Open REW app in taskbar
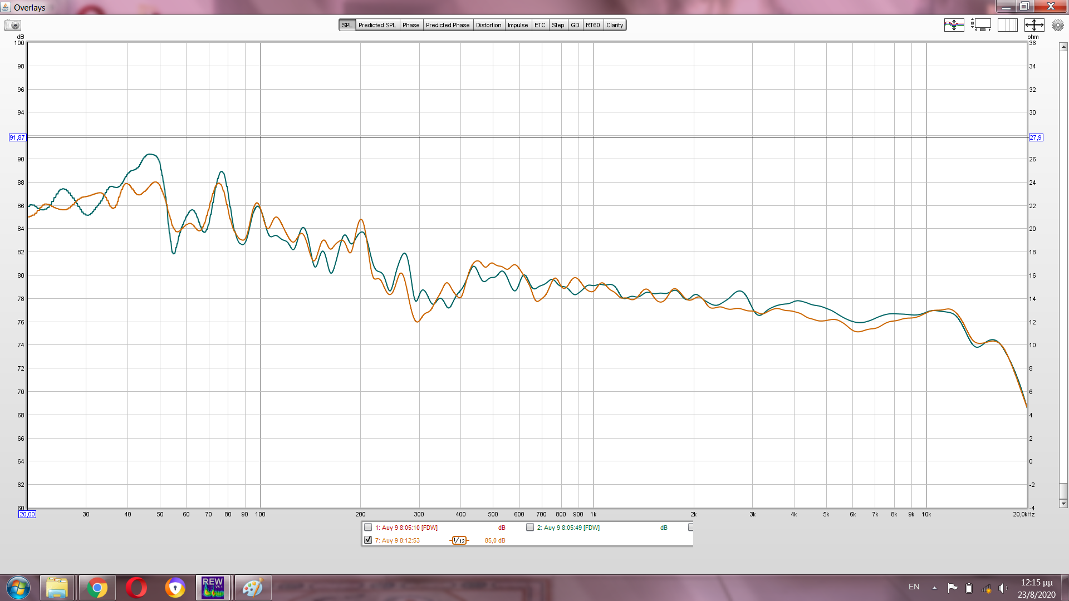Viewport: 1069px width, 601px height. tap(213, 588)
